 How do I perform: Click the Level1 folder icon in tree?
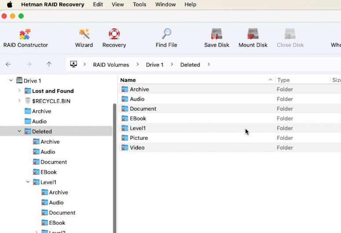(36, 182)
